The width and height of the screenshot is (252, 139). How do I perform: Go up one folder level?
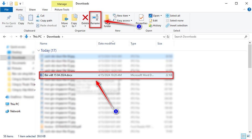[21, 37]
